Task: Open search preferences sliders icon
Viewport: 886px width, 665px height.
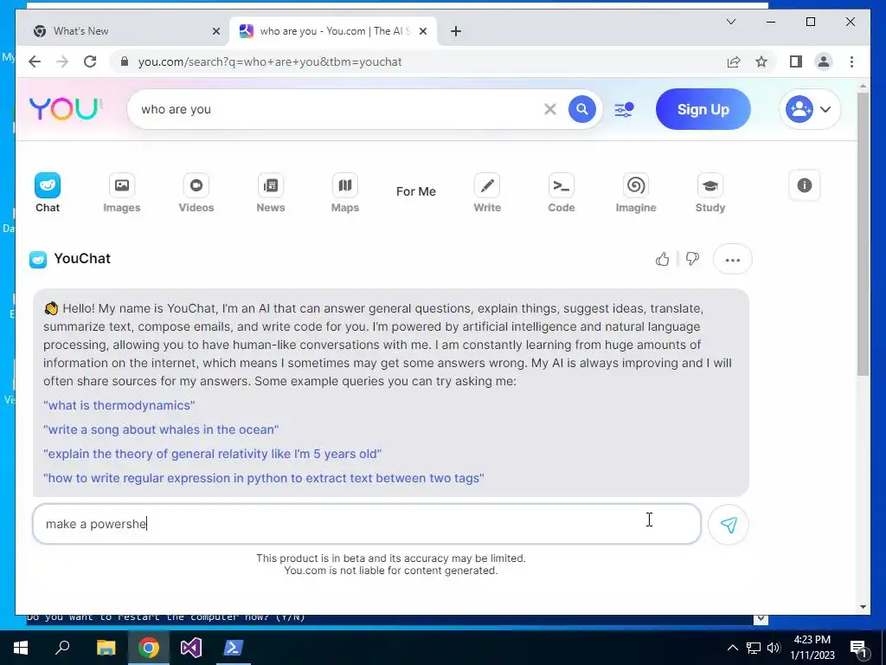Action: 624,109
